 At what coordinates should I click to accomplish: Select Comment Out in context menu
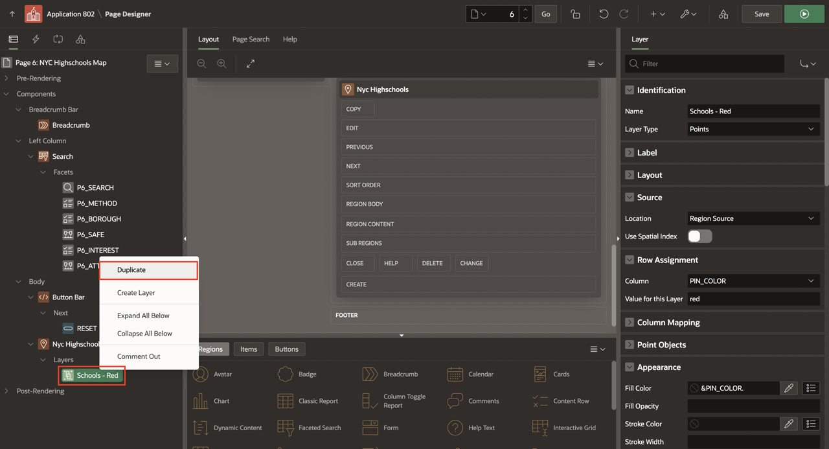click(139, 356)
